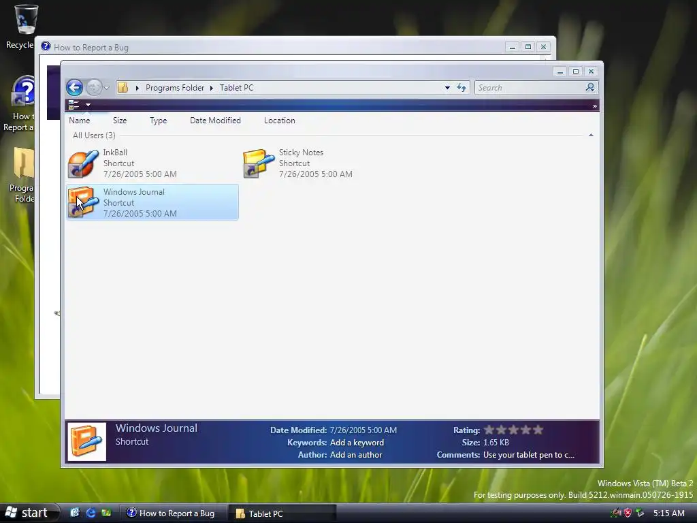The height and width of the screenshot is (523, 697).
Task: Sort by the Date Modified column
Action: pyautogui.click(x=215, y=121)
